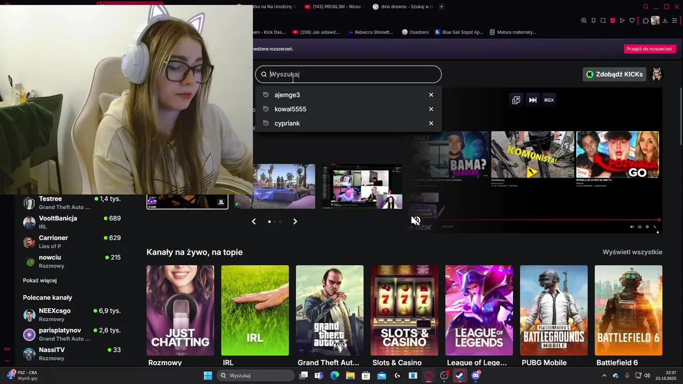Open VooltBanicja channel in sidebar

[72, 222]
